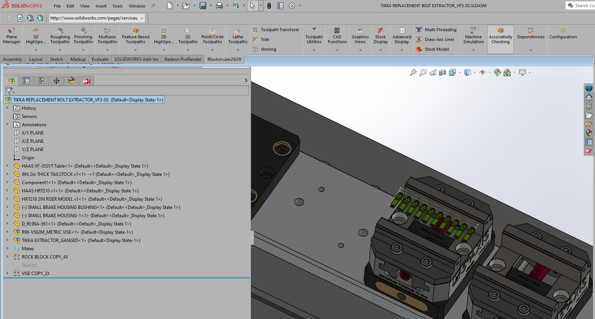The height and width of the screenshot is (319, 595).
Task: Open Custom Properties in task pane
Action: coord(589,142)
